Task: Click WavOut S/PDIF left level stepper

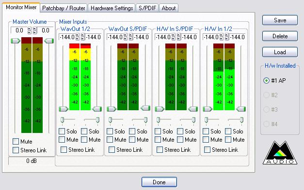Action: (126, 37)
